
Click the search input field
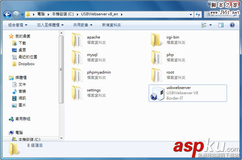(221, 15)
